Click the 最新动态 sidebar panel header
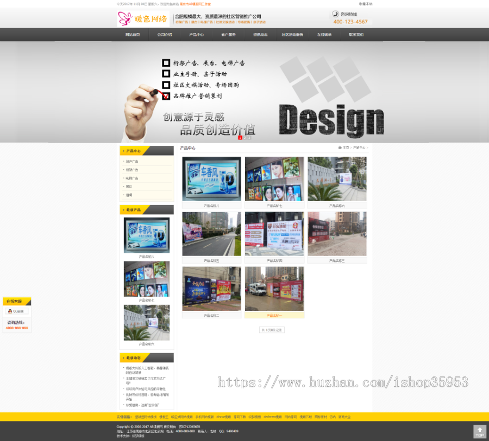 pyautogui.click(x=147, y=358)
